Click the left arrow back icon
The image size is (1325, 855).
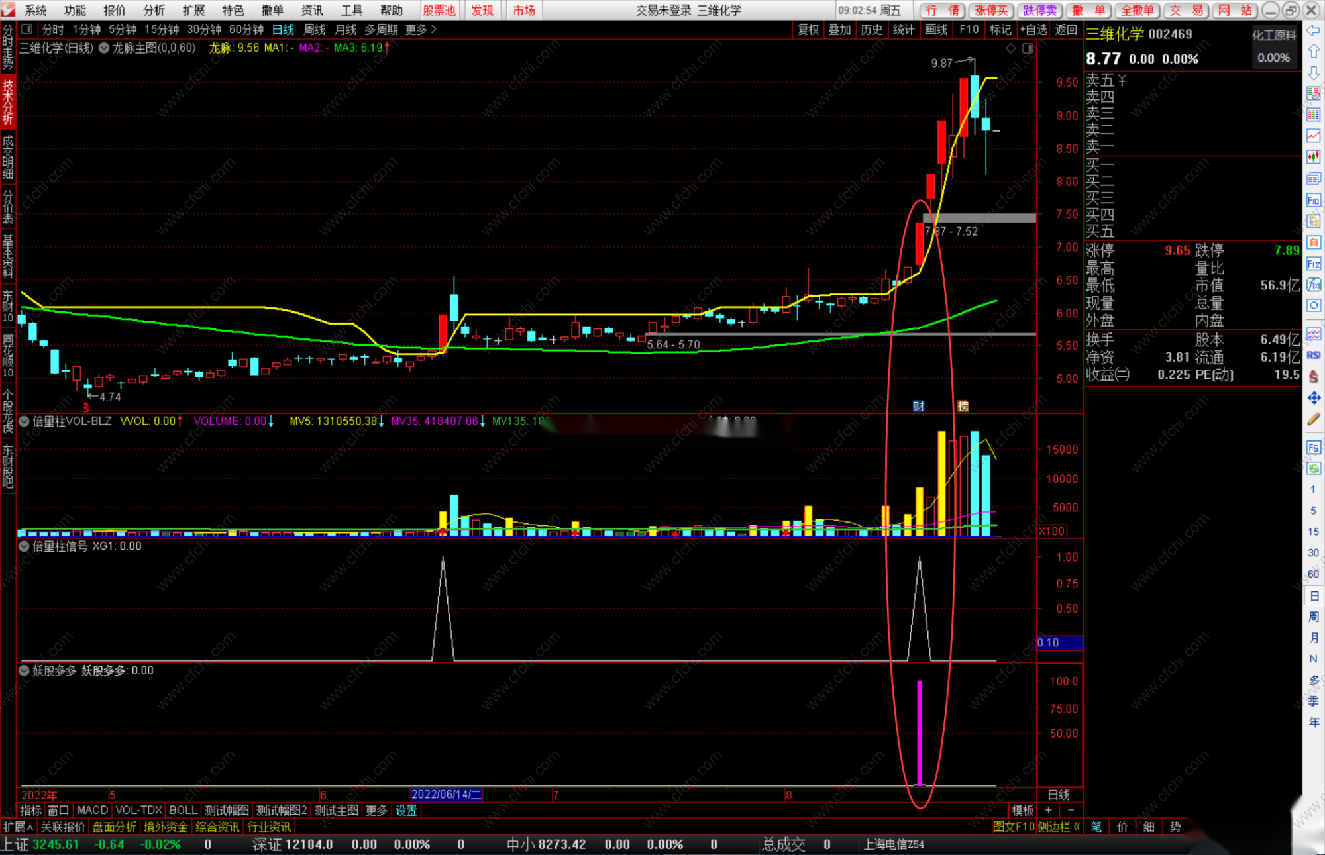(x=1313, y=30)
